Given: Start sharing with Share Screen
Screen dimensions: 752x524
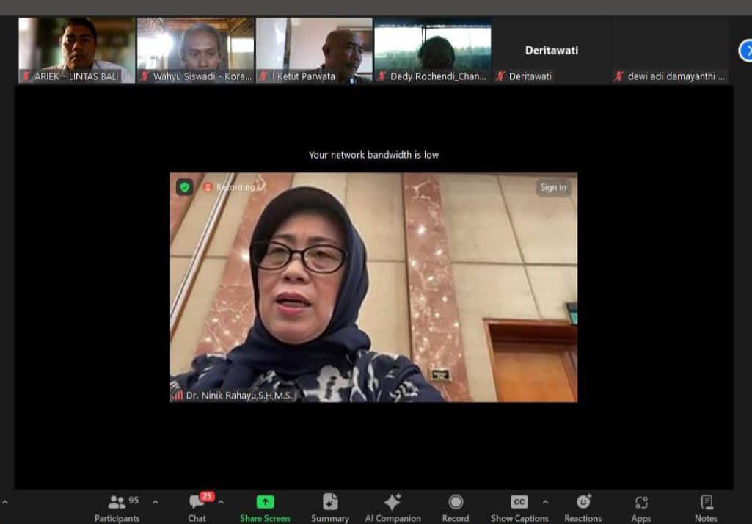Looking at the screenshot, I should (265, 507).
